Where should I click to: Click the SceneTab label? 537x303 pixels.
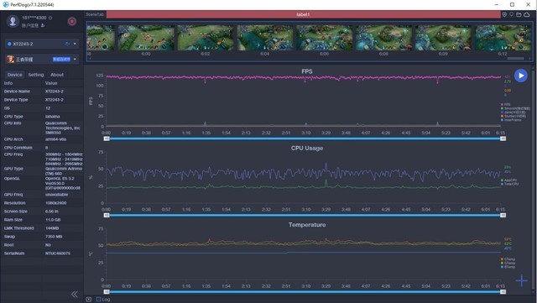95,14
